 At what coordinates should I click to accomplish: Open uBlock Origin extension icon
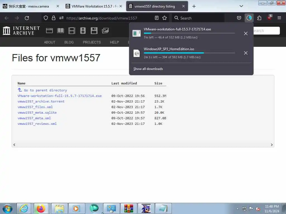tap(269, 18)
